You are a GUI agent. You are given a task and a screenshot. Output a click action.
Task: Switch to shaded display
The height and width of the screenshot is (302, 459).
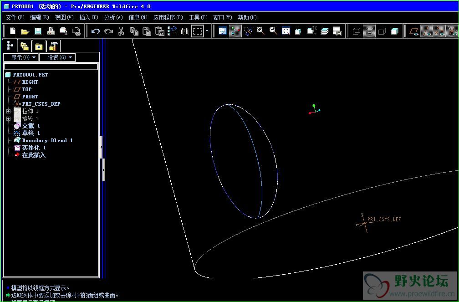[x=395, y=31]
